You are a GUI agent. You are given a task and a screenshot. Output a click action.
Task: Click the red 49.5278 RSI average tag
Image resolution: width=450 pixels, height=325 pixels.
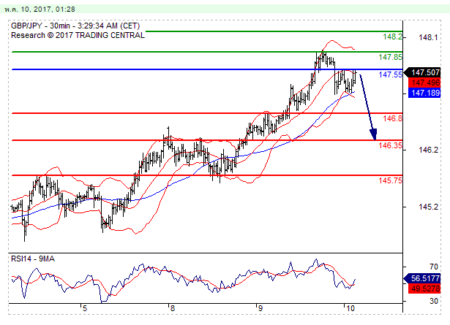tap(424, 289)
